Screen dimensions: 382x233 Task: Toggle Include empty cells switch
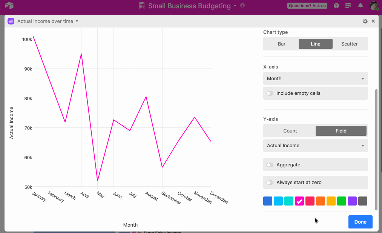270,93
